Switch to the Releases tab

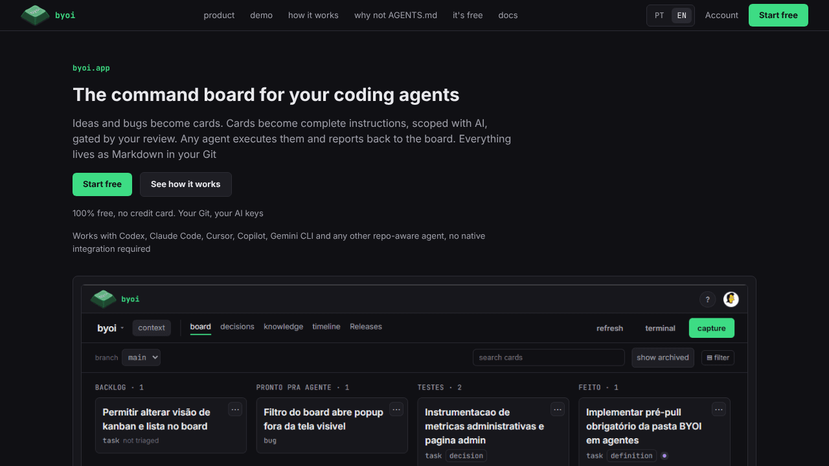pos(366,327)
